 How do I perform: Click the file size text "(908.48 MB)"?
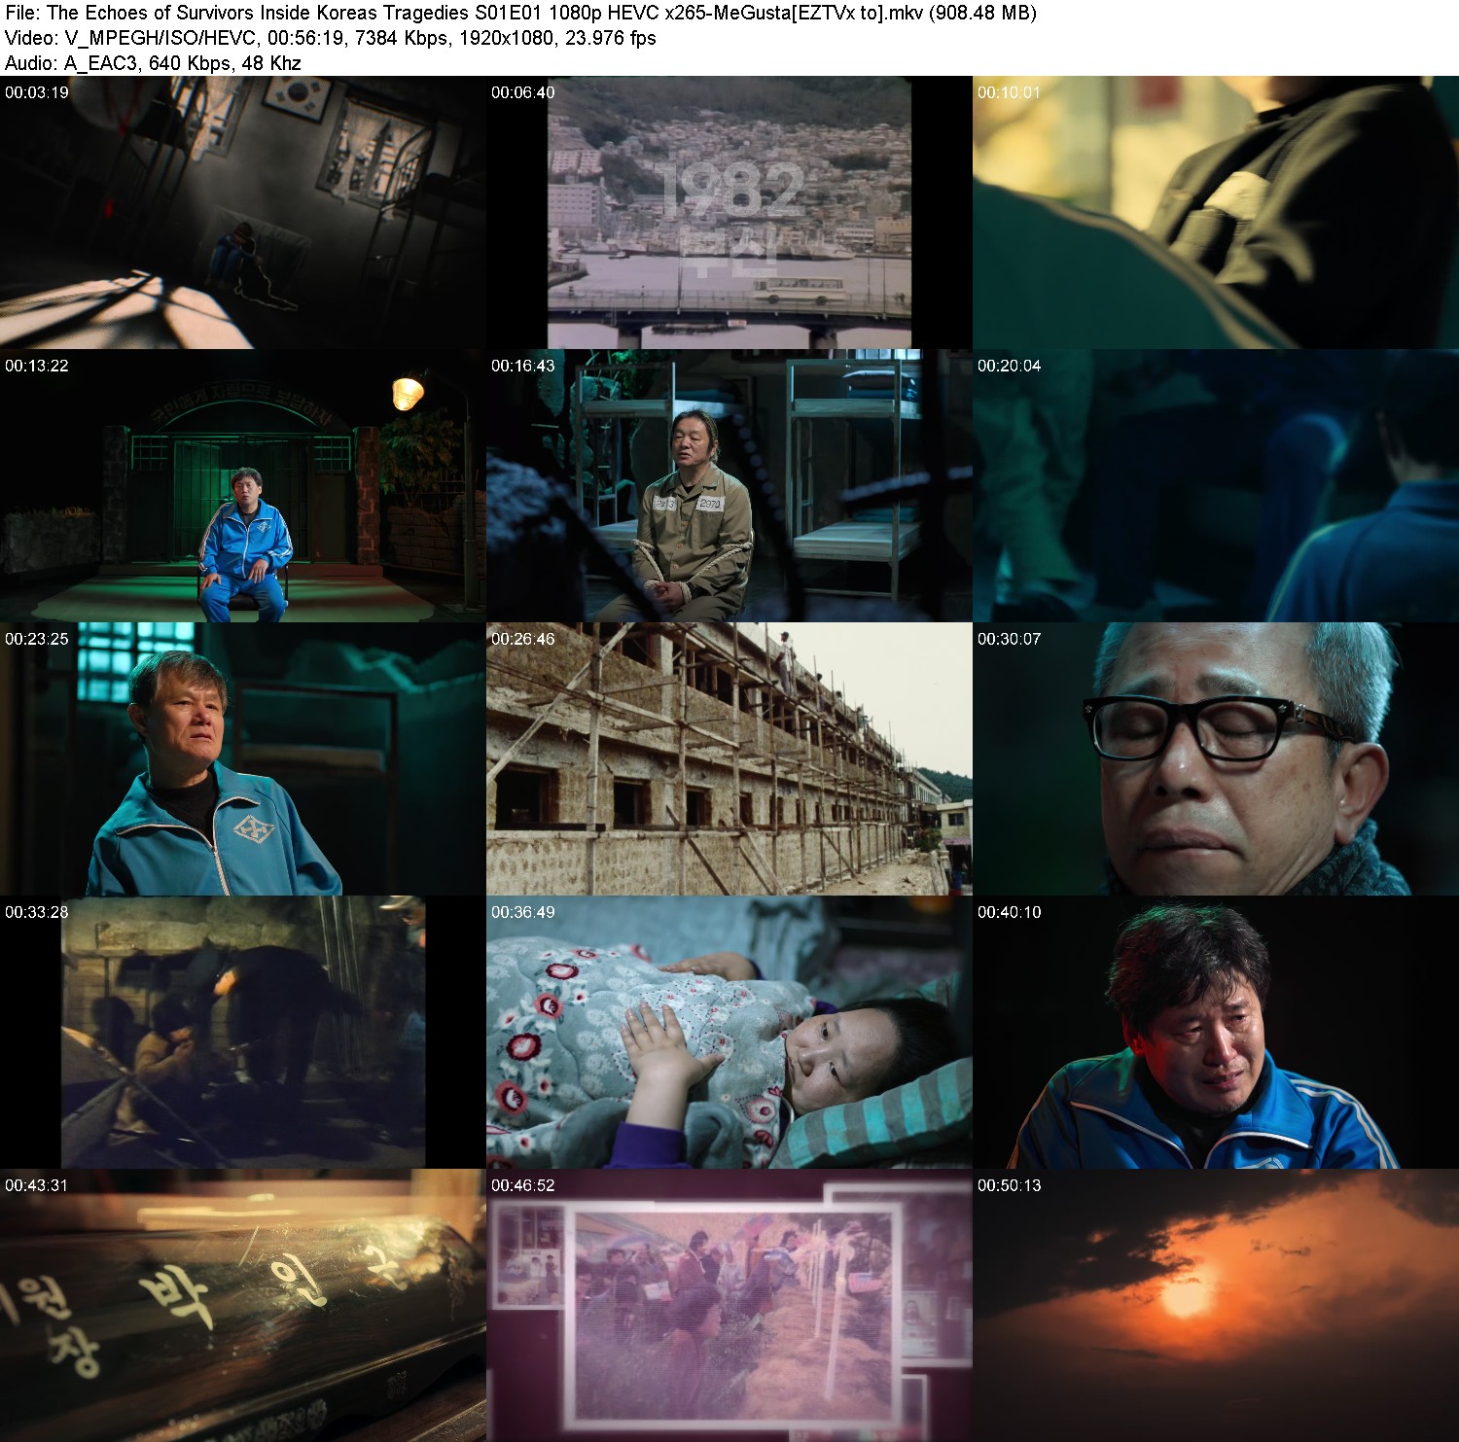pos(983,13)
